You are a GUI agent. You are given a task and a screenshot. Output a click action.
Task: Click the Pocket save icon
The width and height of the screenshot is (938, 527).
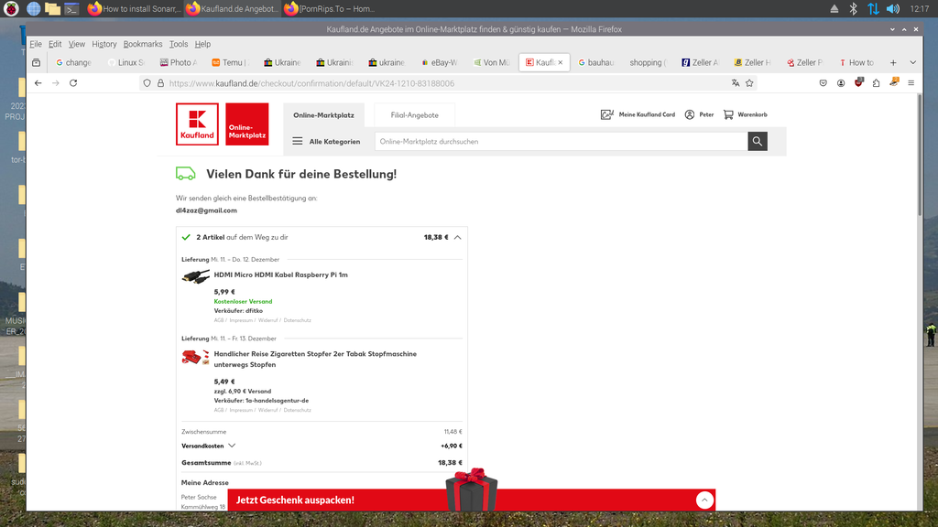[x=823, y=83]
